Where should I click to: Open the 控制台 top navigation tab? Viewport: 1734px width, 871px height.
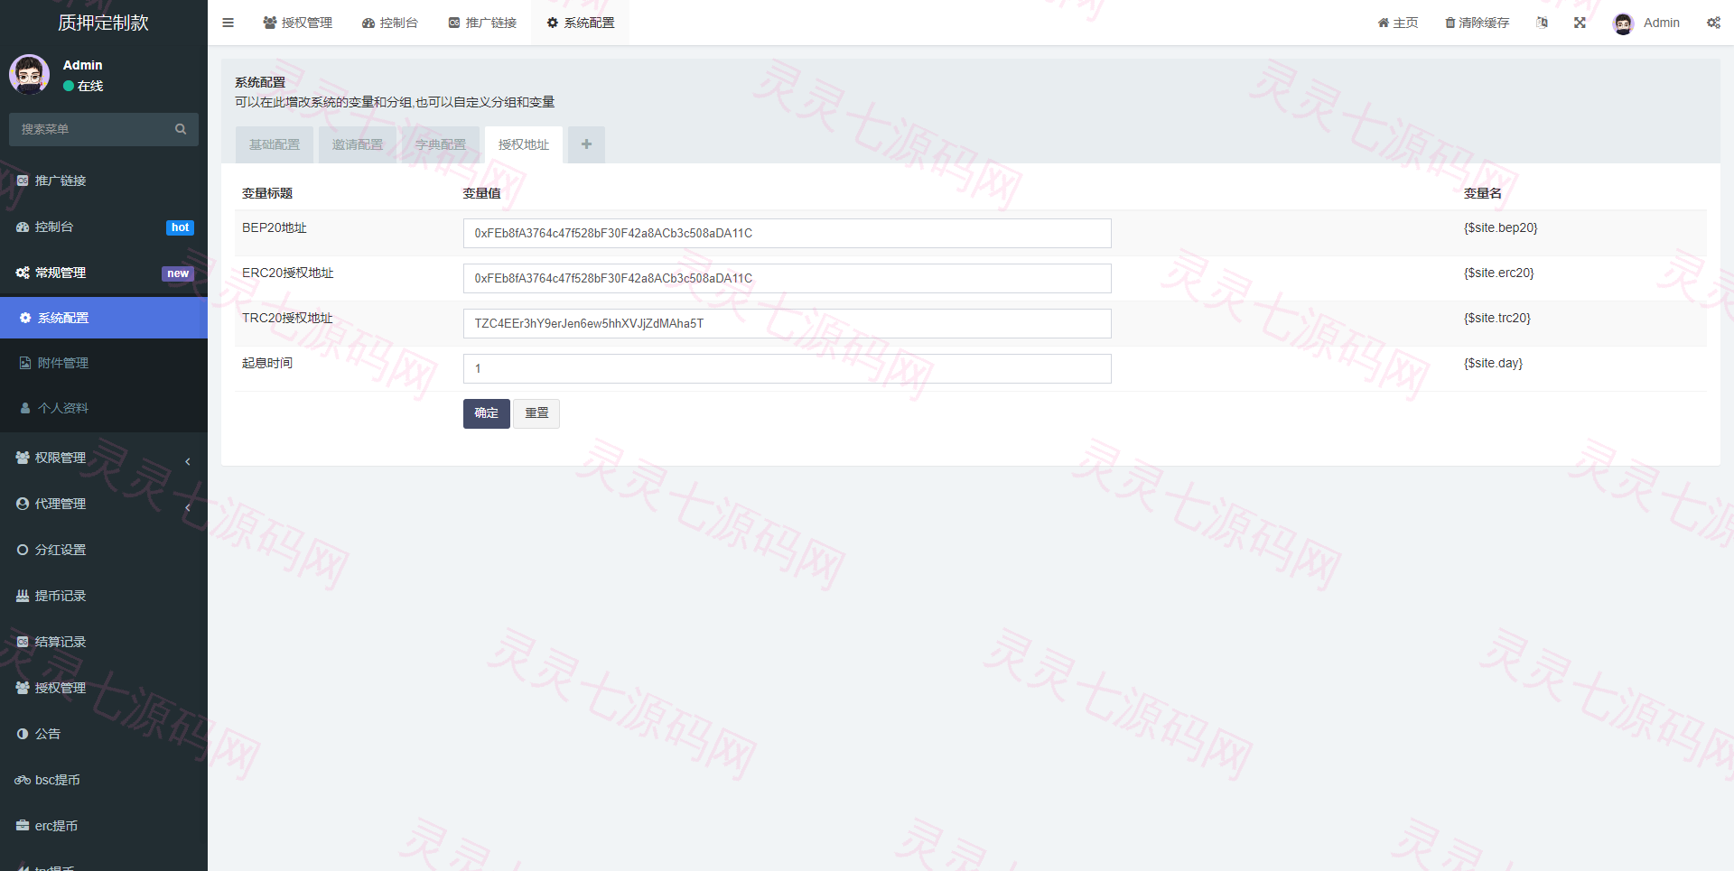click(x=390, y=23)
